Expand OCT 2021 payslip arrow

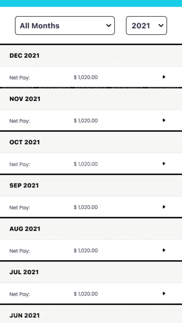click(x=164, y=164)
